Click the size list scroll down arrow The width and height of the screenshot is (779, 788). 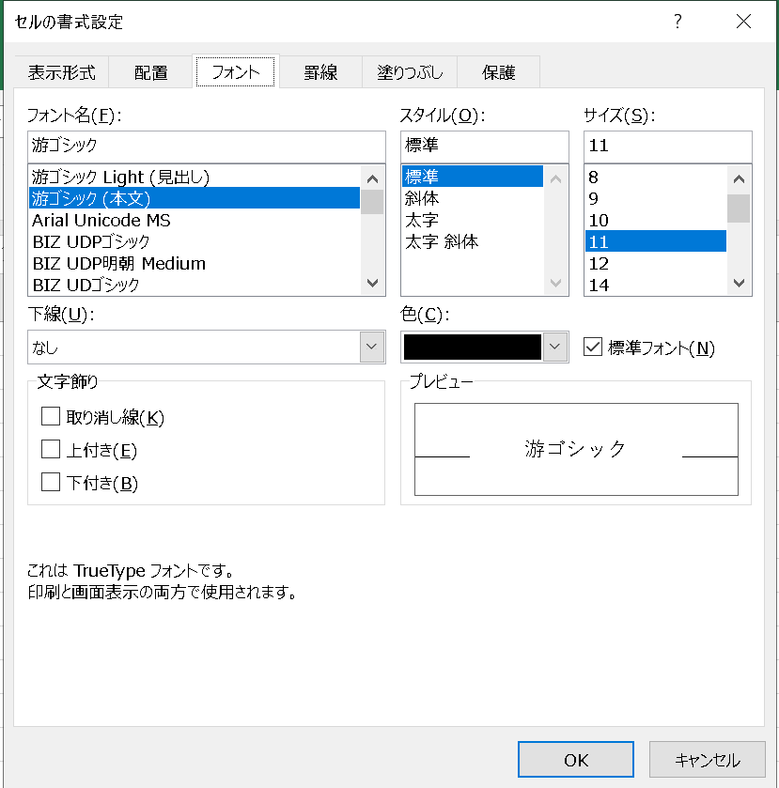[739, 283]
